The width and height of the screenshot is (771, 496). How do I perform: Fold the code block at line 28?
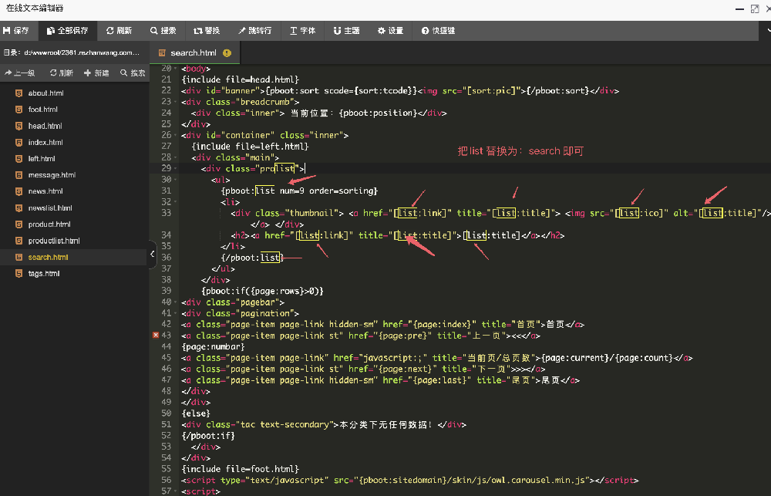pos(176,157)
